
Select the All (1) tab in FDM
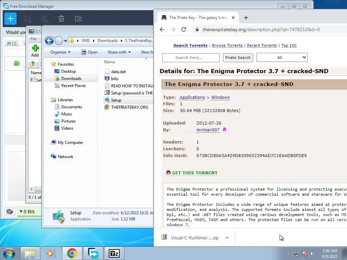point(12,43)
